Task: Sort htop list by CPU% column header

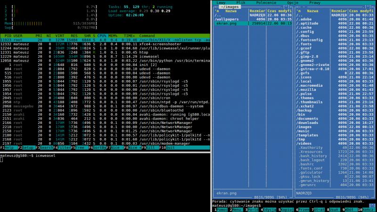Action: 102,36
